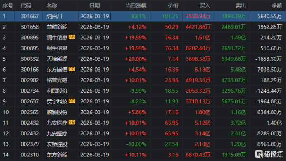This screenshot has width=286, height=161.
Task: Click the 格隆汇 watermark logo
Action: point(269,154)
